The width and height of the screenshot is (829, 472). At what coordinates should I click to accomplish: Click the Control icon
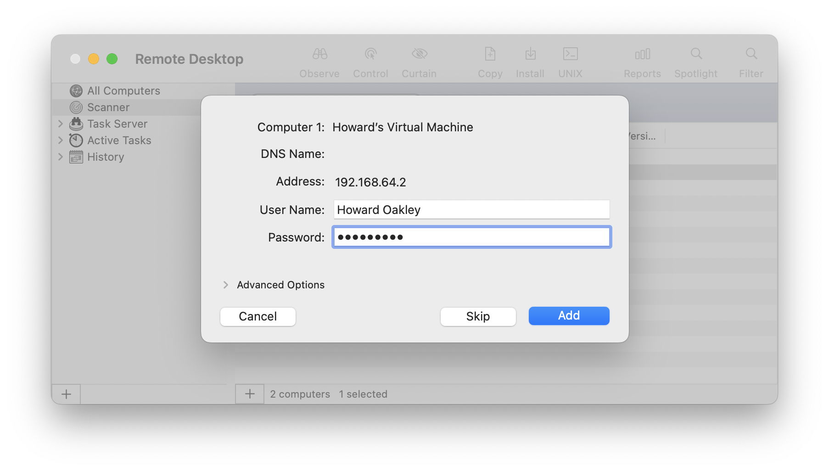coord(370,60)
